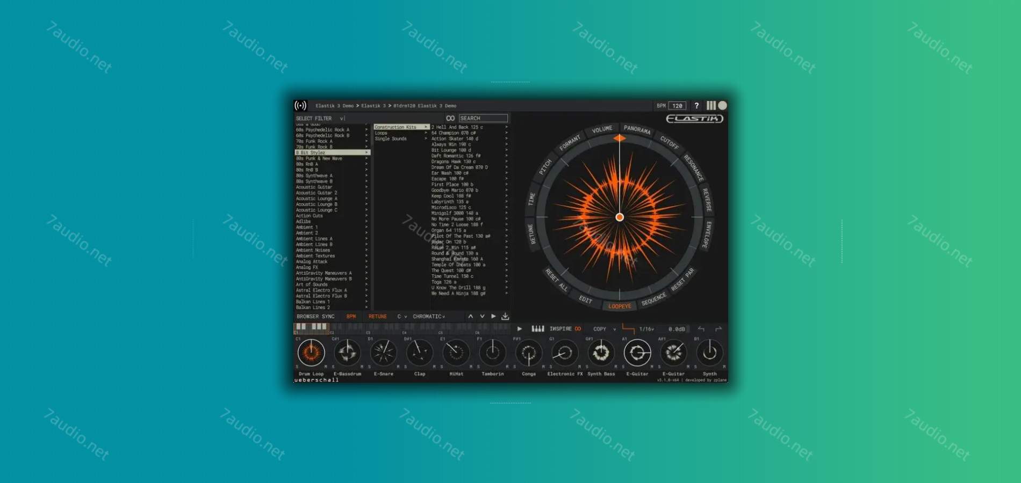Select the Synth Bass pad dial
Viewport: 1021px width, 483px height.
[x=601, y=353]
